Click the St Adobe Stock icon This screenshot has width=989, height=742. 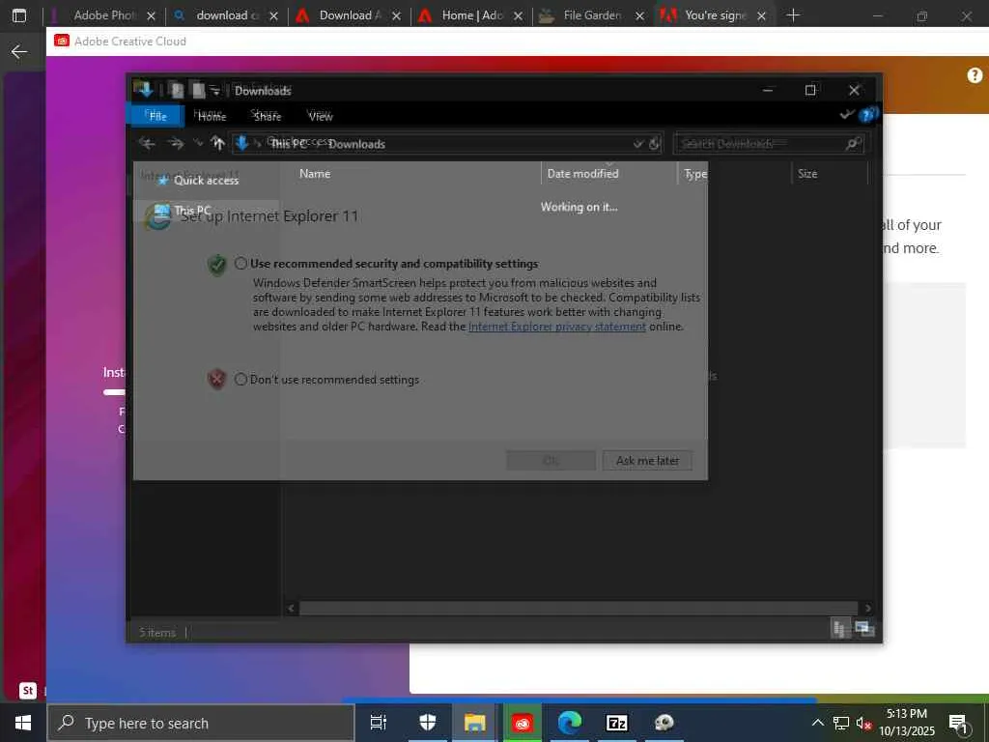[x=28, y=690]
